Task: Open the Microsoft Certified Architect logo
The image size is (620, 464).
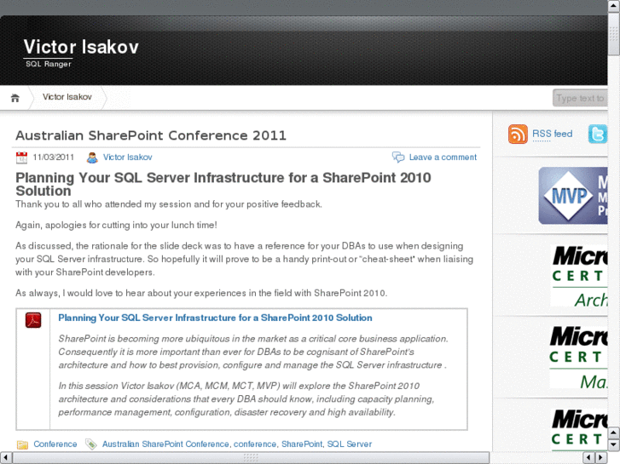Action: coord(579,276)
